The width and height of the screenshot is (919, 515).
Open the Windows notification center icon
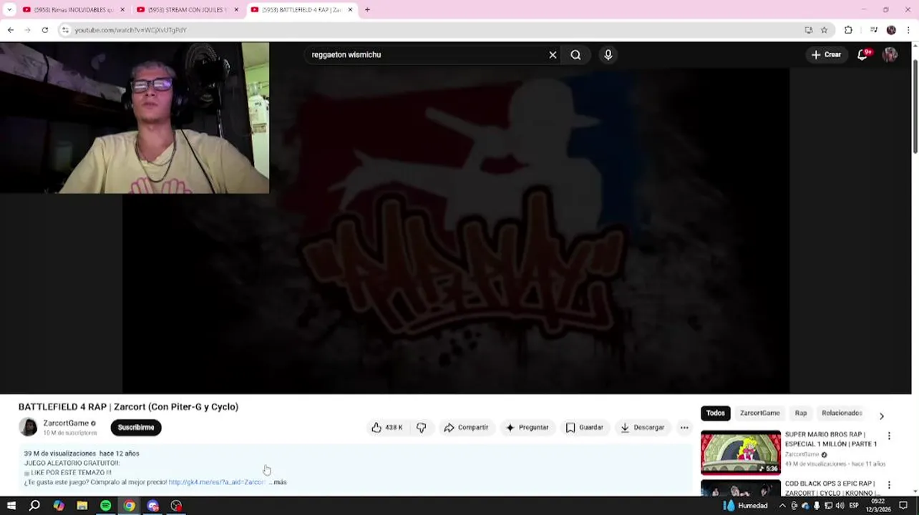click(903, 506)
